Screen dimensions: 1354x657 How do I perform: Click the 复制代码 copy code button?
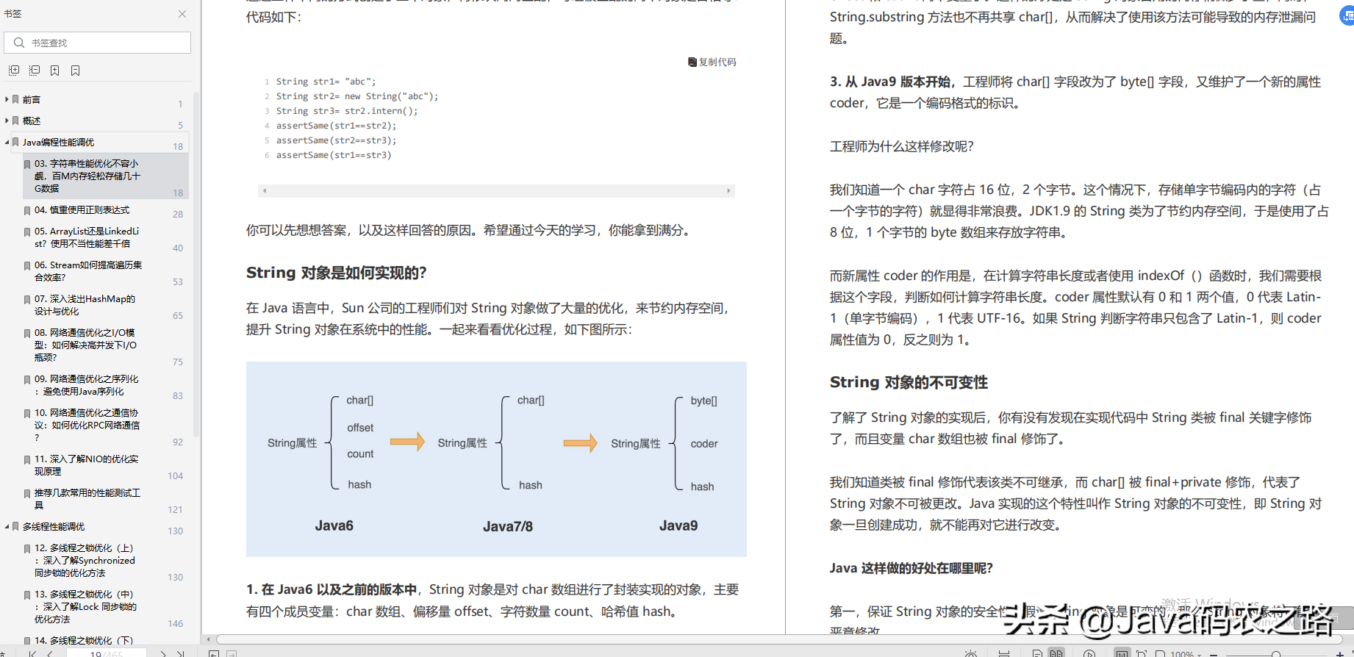point(712,62)
